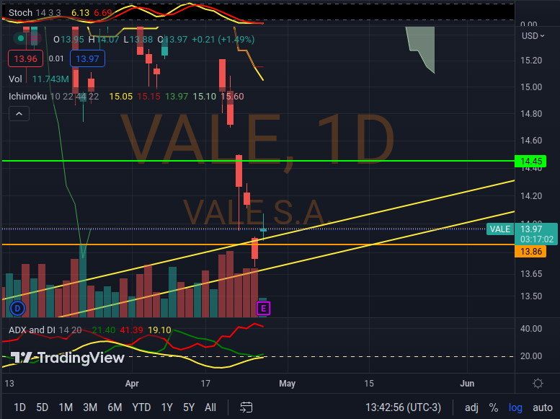Viewport: 560px width, 419px height.
Task: Select the 1Y time range
Action: pos(166,407)
